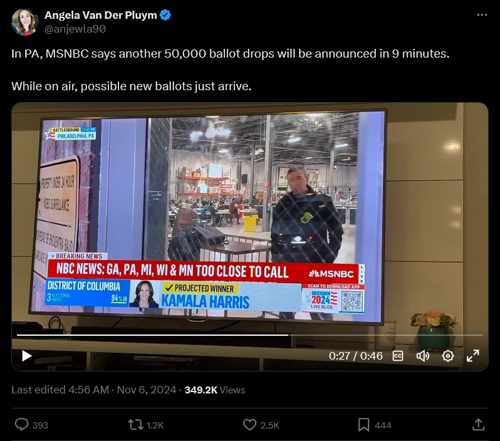
Task: Seek on the video progress bar
Action: pyautogui.click(x=249, y=335)
